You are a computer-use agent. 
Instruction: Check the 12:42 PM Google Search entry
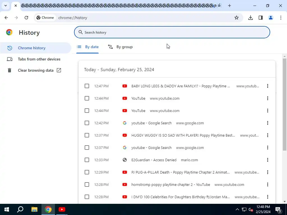click(x=87, y=123)
